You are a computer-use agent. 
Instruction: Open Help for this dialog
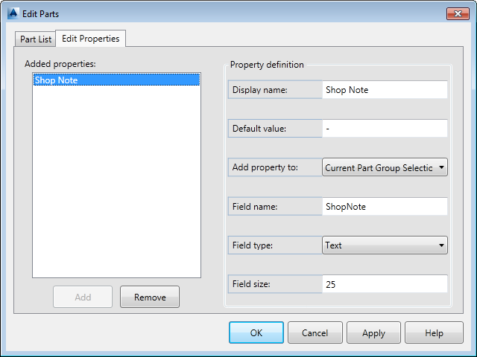point(434,333)
